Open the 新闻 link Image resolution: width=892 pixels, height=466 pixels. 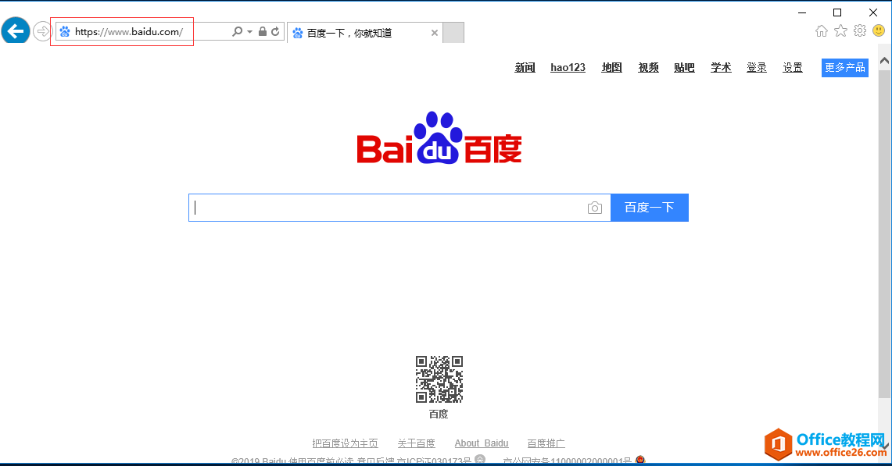[x=525, y=68]
